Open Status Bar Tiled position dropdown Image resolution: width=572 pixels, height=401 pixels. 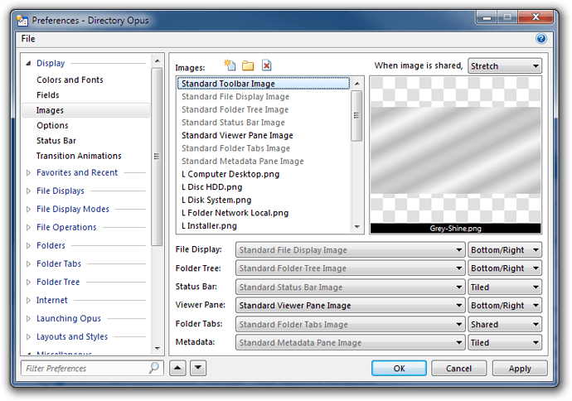505,287
